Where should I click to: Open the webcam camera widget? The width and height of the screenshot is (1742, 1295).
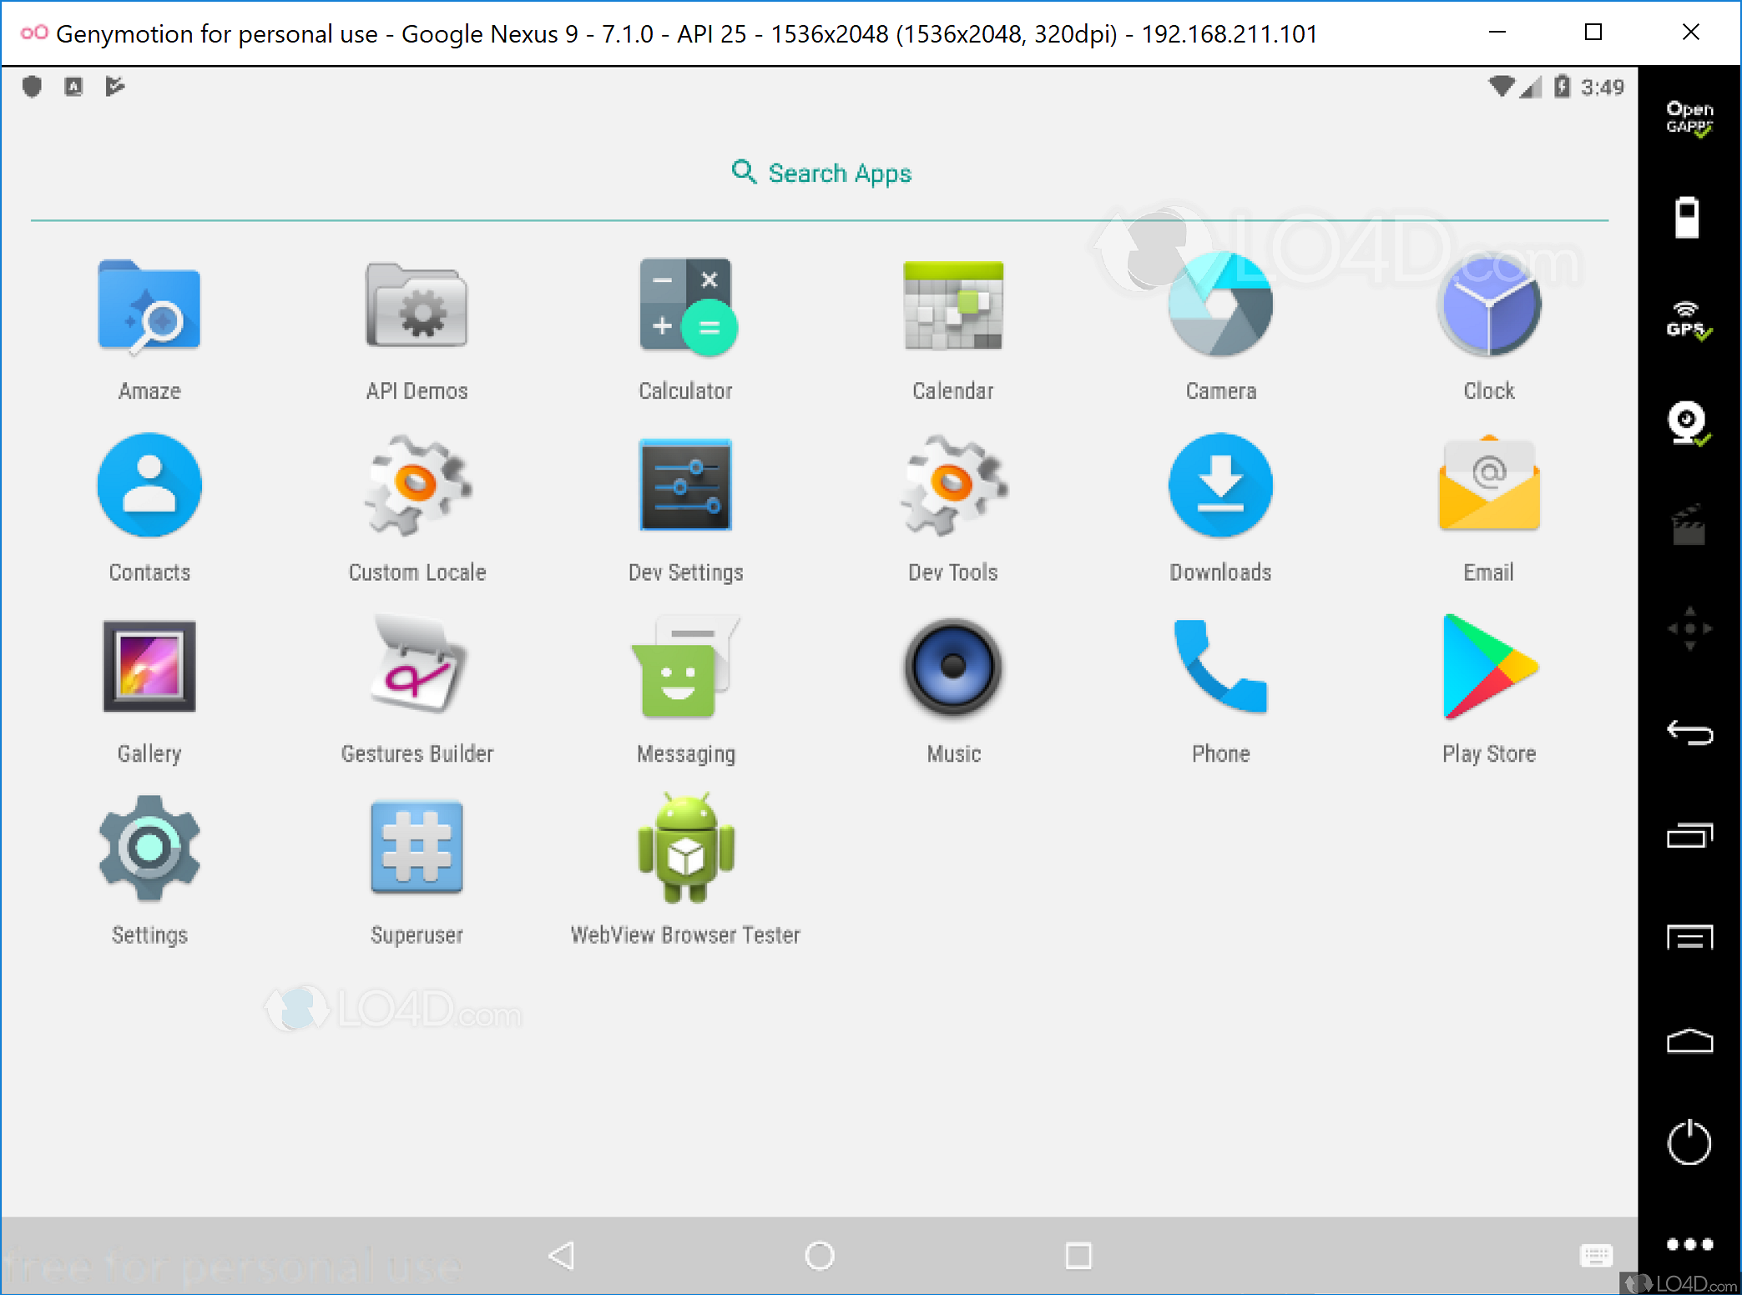click(x=1687, y=423)
